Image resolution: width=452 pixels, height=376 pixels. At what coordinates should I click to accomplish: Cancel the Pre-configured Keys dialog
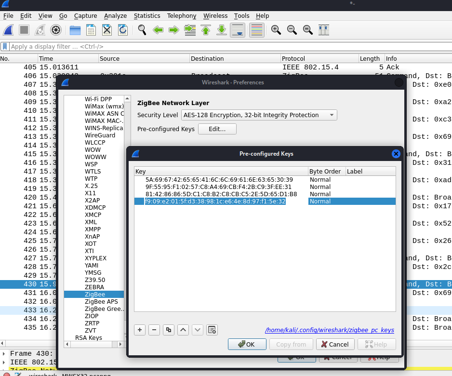click(x=335, y=344)
